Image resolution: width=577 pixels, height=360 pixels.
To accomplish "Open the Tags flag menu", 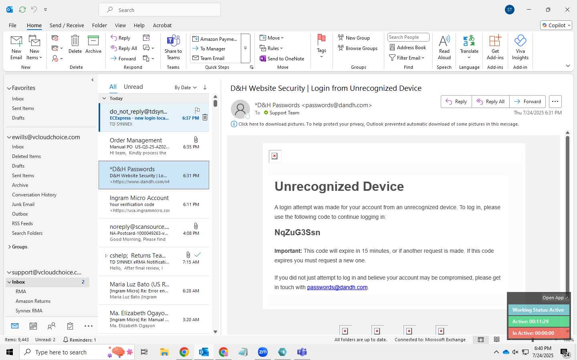I will pos(321,46).
